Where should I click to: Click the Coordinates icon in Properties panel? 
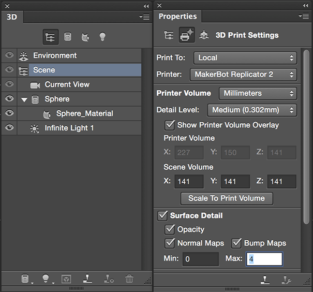click(204, 35)
